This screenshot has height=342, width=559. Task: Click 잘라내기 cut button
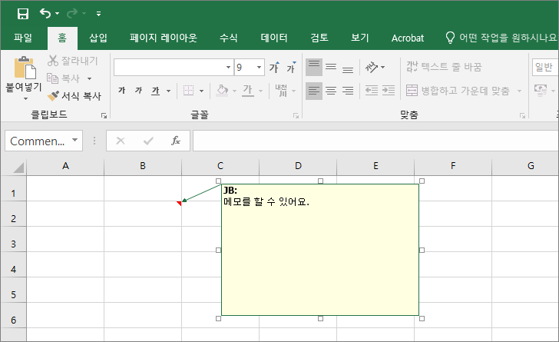point(73,61)
